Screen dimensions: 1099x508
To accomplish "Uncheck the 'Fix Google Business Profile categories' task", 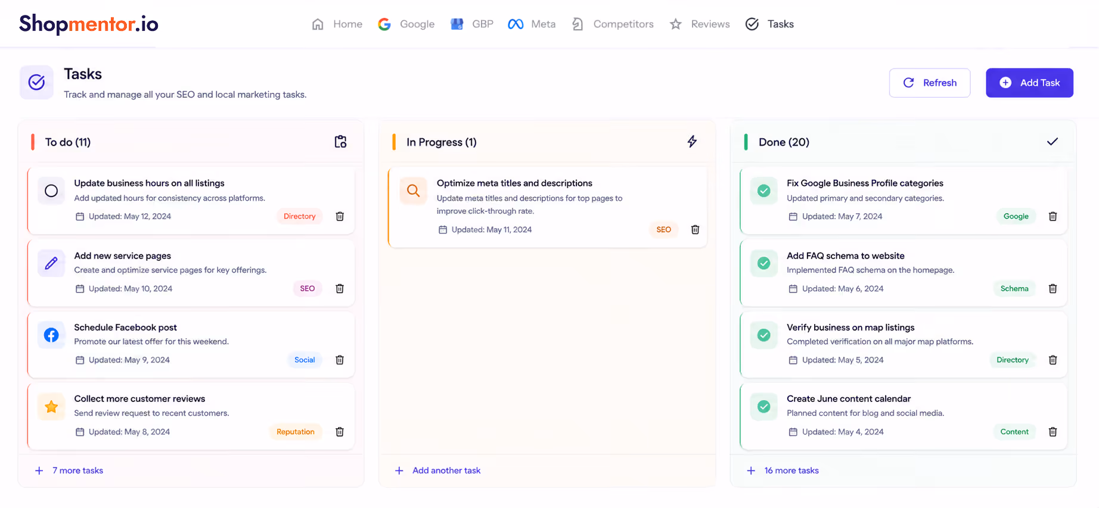I will (x=763, y=191).
